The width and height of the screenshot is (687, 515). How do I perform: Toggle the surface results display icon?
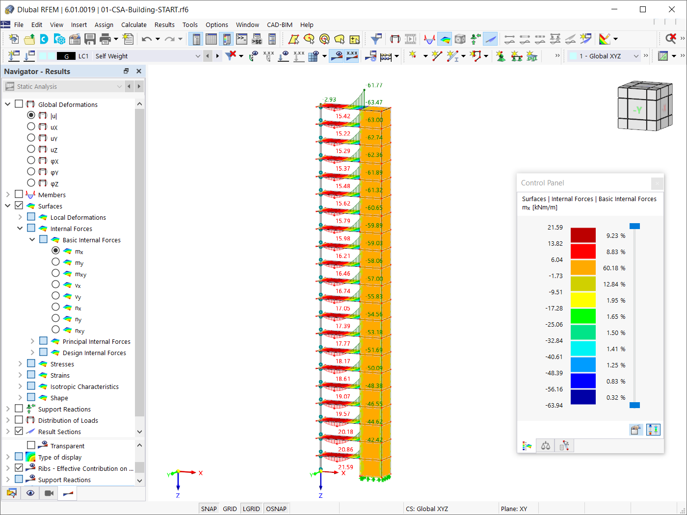tap(445, 39)
